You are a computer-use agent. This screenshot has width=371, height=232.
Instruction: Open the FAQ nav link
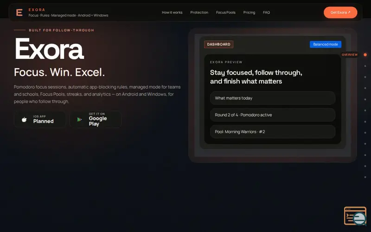[266, 13]
